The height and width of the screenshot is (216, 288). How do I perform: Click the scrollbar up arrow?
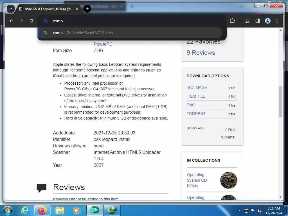(x=280, y=30)
